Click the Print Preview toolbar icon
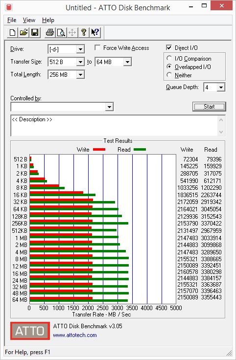The image size is (236, 360). click(61, 32)
